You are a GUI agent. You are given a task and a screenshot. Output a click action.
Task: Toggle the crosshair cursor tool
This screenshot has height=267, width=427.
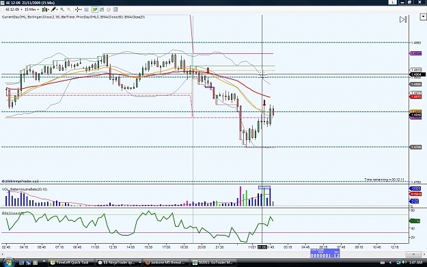pos(77,10)
